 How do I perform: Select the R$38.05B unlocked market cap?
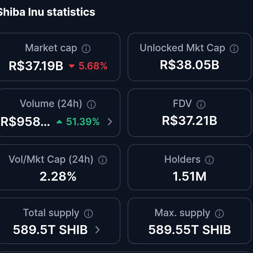coord(189,65)
